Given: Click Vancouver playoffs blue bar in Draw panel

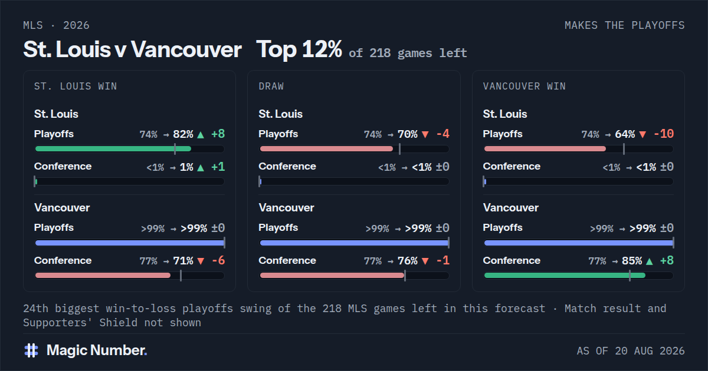Looking at the screenshot, I should pyautogui.click(x=354, y=243).
